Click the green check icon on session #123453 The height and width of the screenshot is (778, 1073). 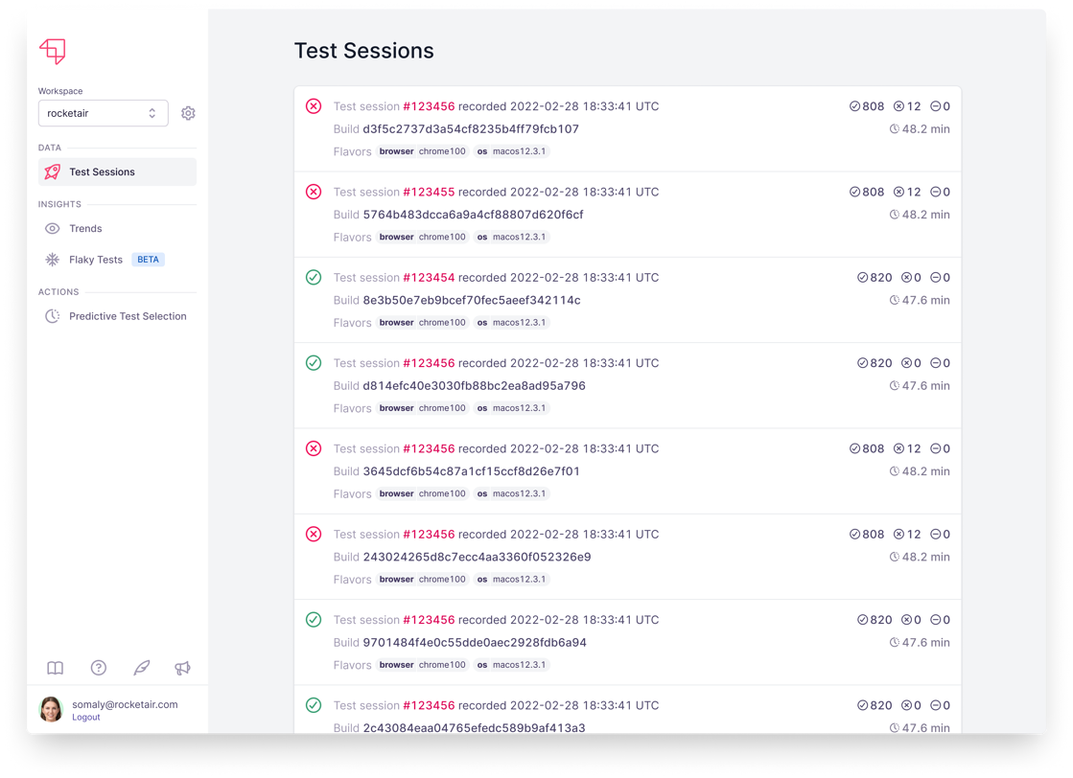314,363
